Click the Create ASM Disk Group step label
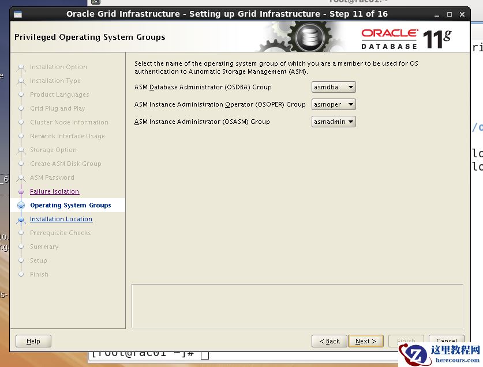 tap(66, 164)
